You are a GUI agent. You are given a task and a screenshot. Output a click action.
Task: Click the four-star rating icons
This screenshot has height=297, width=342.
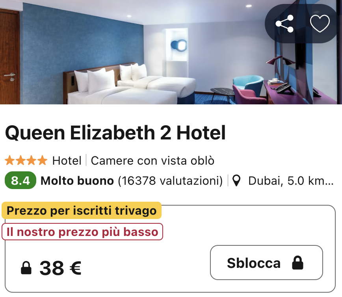click(26, 160)
